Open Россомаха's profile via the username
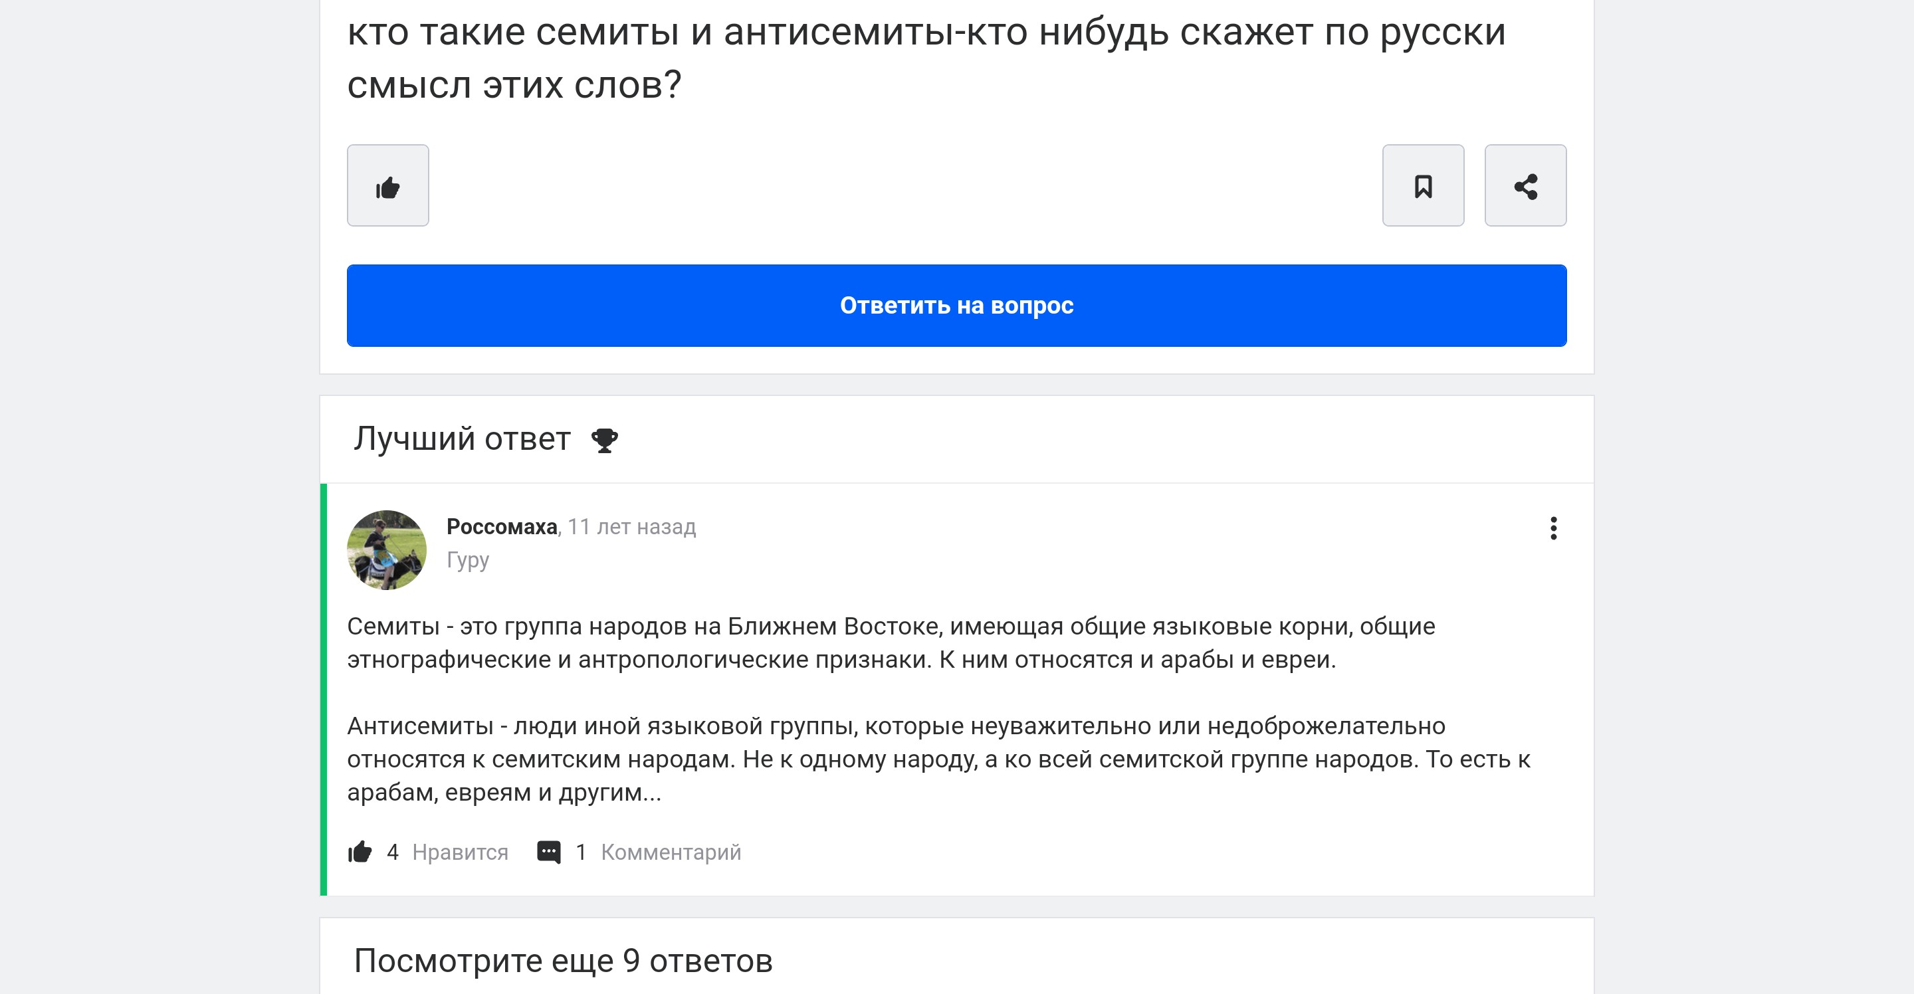 (x=502, y=527)
